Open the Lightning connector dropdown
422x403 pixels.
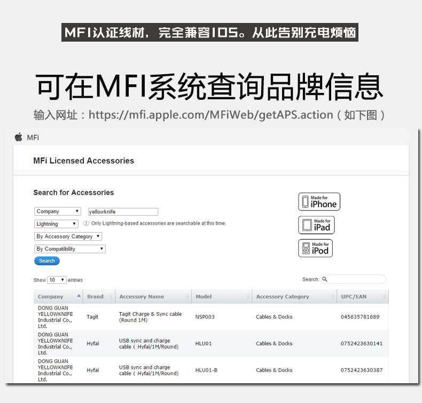point(56,224)
